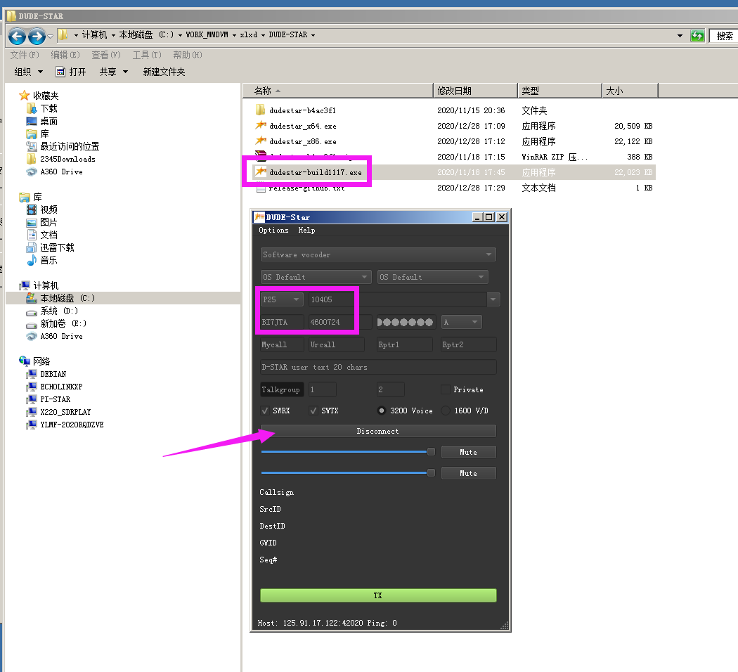This screenshot has width=738, height=672.
Task: Open the module A dropdown
Action: point(461,322)
